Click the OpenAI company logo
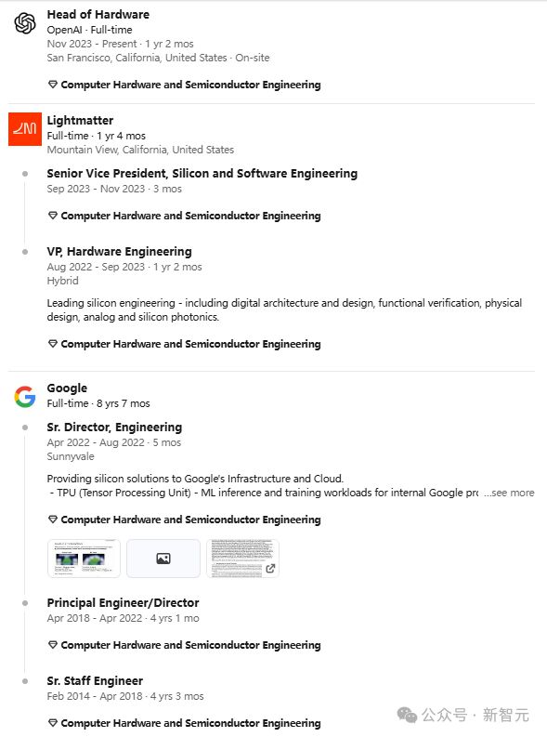Image resolution: width=547 pixels, height=737 pixels. (x=25, y=23)
